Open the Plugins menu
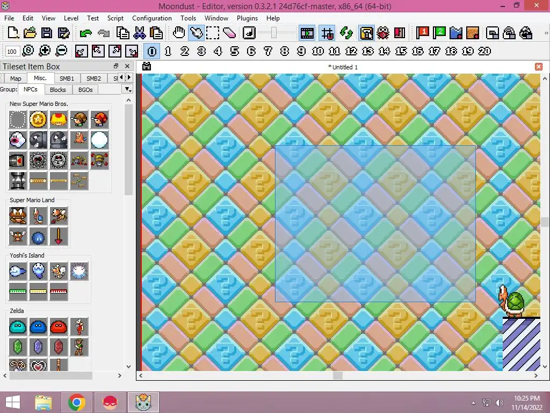 247,18
